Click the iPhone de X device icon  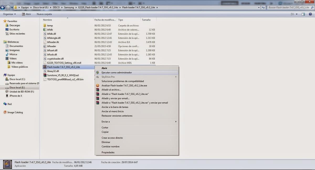click(7, 96)
